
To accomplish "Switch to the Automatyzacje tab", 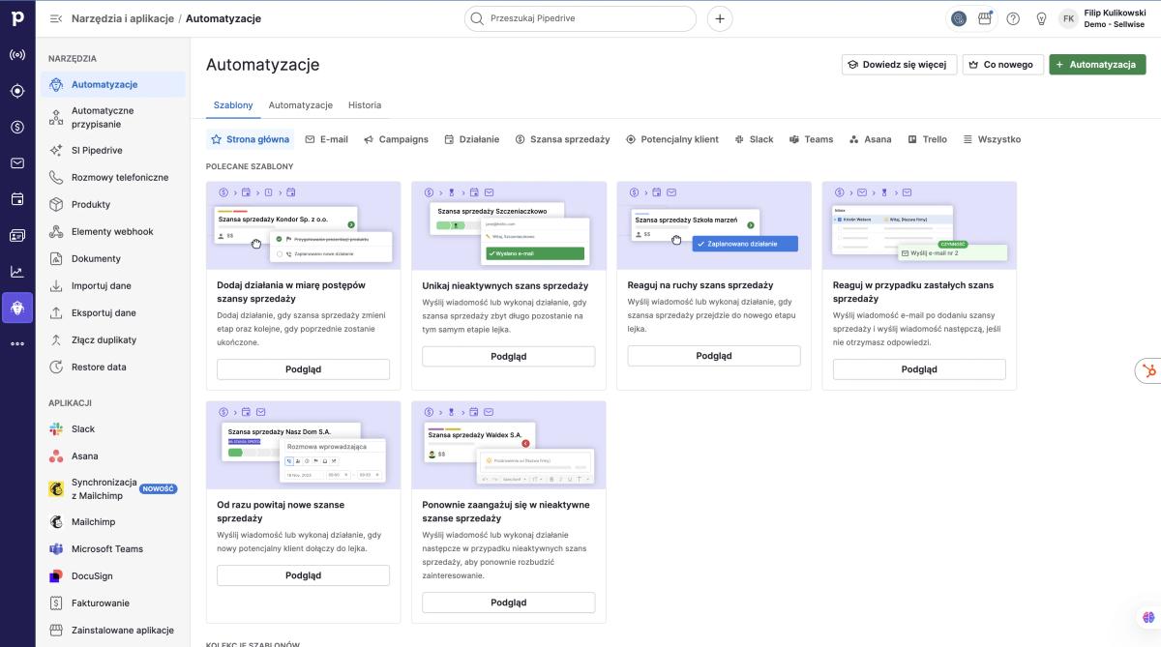I will tap(301, 104).
